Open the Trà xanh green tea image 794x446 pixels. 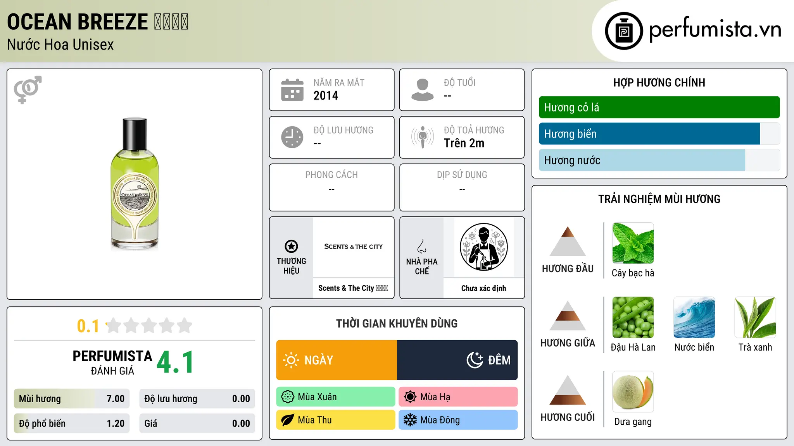click(755, 317)
